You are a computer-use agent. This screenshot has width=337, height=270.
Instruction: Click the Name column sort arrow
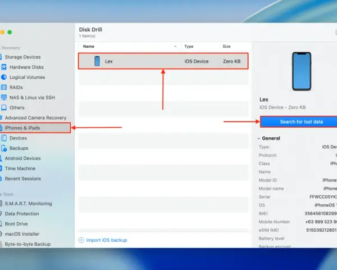175,47
